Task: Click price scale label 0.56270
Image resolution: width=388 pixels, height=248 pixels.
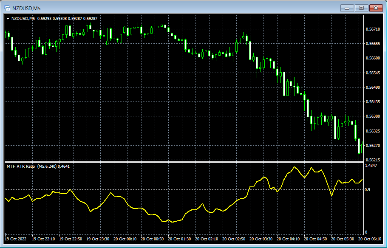Action: click(x=373, y=146)
